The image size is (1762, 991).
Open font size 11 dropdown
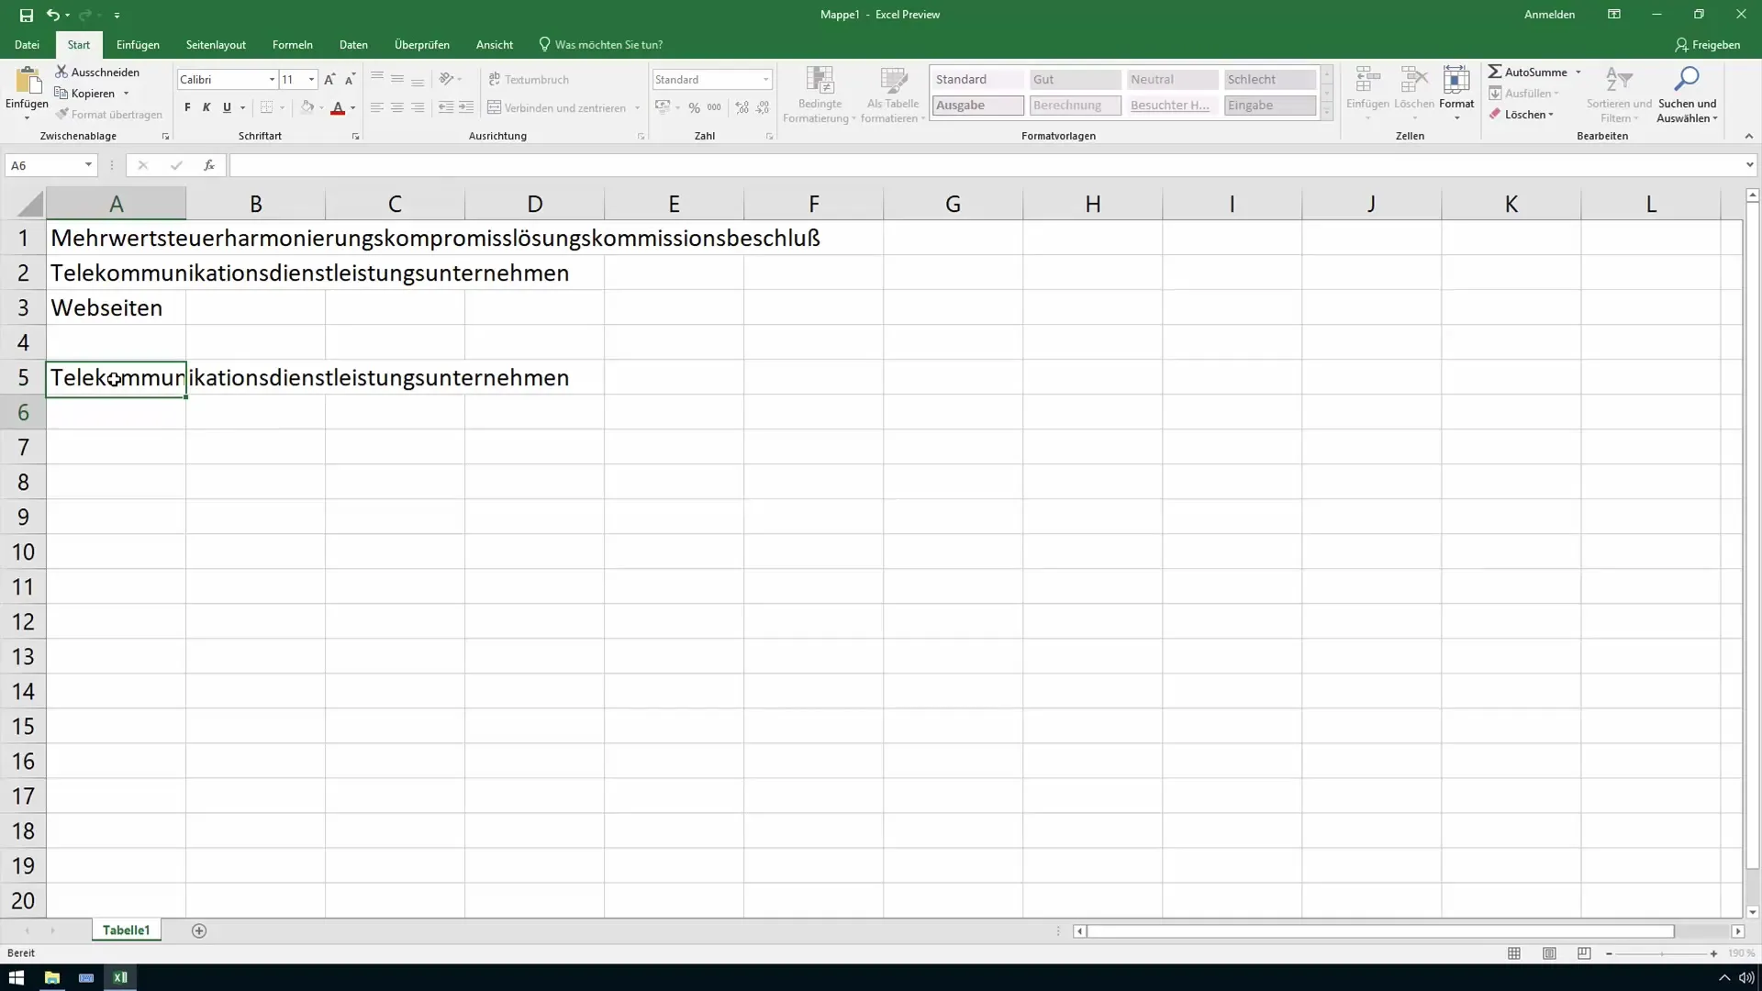point(312,80)
